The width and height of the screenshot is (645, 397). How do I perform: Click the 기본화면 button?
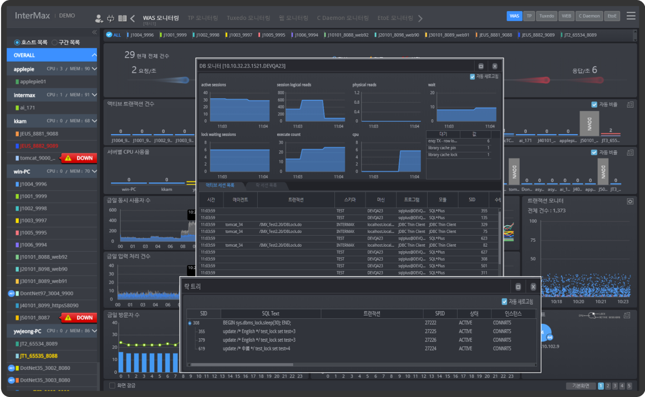581,386
